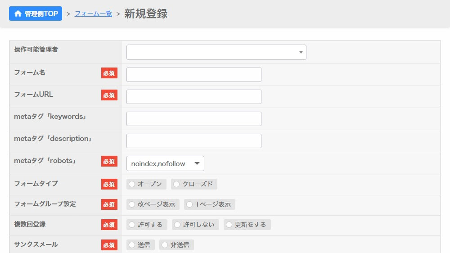
Task: Click the フォームURL input field
Action: [x=193, y=97]
